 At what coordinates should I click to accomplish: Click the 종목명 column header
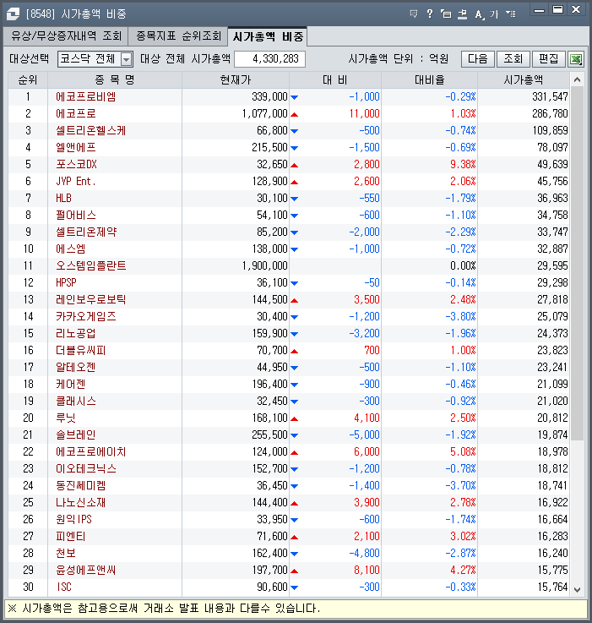[115, 79]
